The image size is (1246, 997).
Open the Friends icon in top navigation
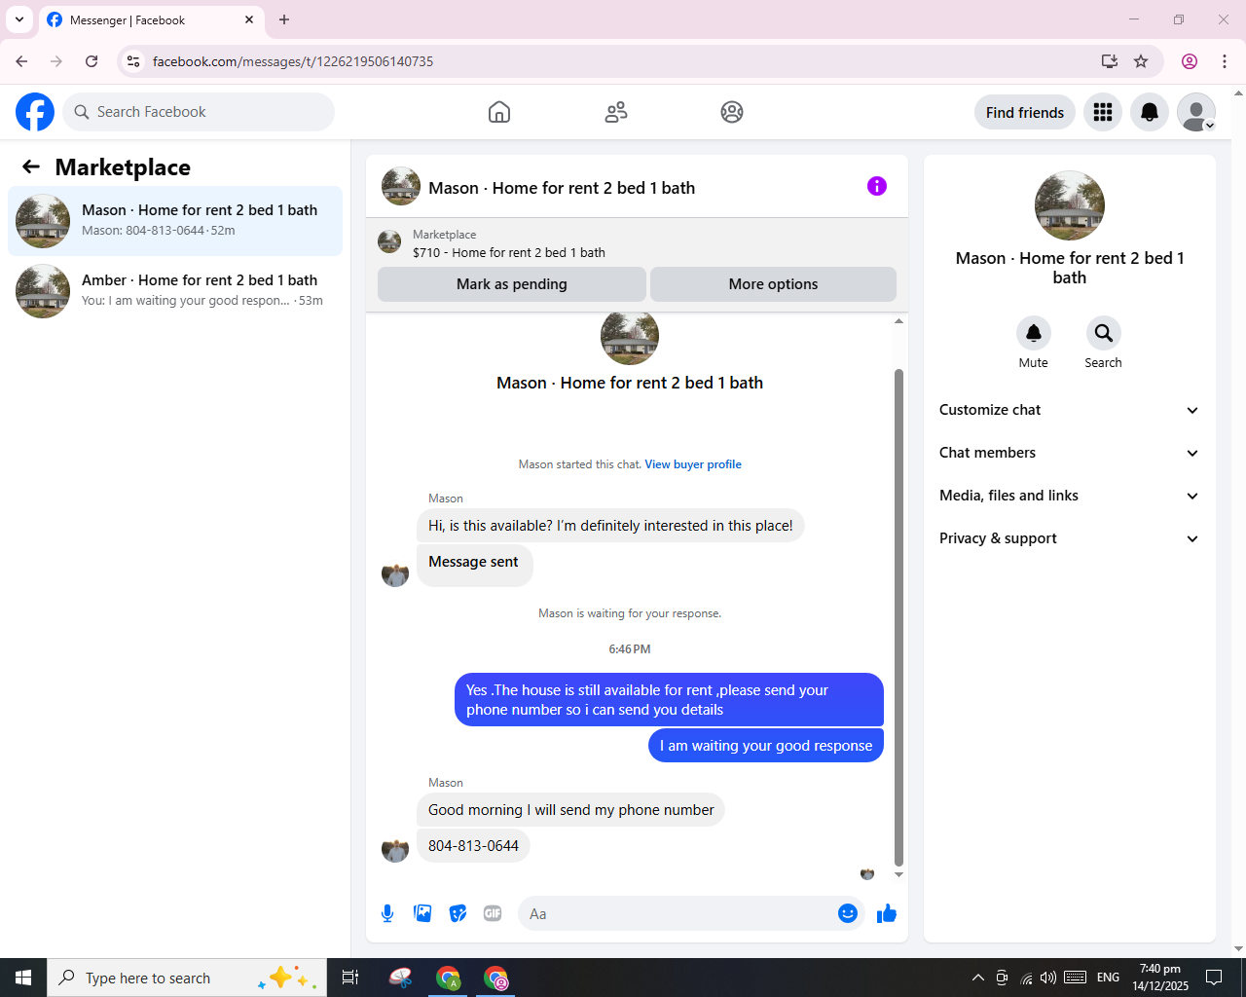[616, 112]
